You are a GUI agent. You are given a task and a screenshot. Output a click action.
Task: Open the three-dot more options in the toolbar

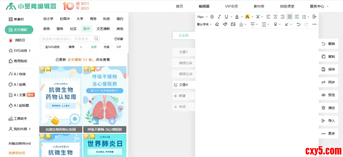click(x=314, y=24)
